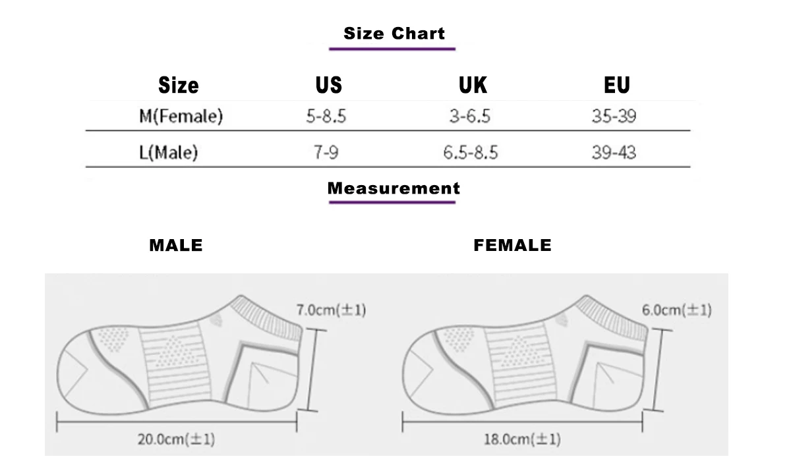Click the M(Female) row label

click(181, 117)
